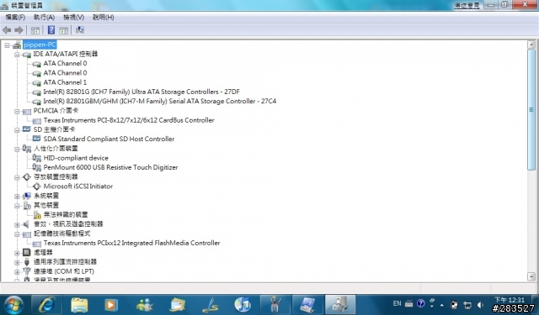Image resolution: width=539 pixels, height=315 pixels.
Task: Open the tablet PC icon on the taskbar
Action: [307, 304]
